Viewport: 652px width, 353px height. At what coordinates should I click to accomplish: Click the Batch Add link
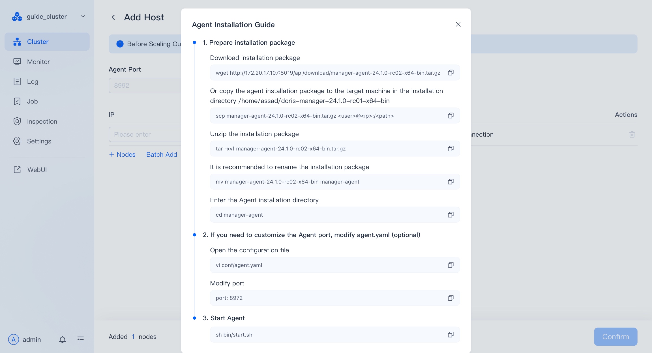pyautogui.click(x=162, y=154)
